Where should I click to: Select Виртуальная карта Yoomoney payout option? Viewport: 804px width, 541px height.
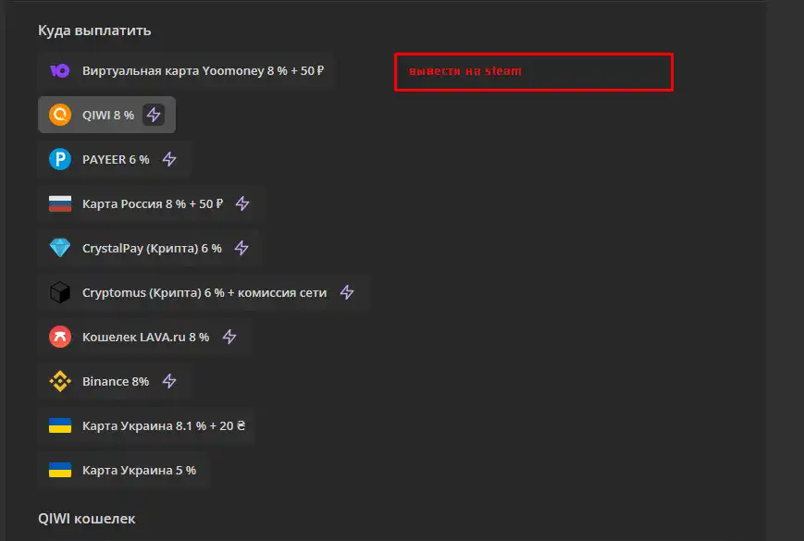pyautogui.click(x=187, y=70)
